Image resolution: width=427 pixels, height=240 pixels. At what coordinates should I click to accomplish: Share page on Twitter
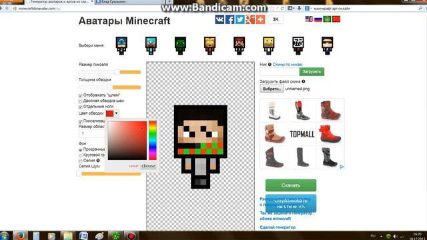tap(240, 19)
